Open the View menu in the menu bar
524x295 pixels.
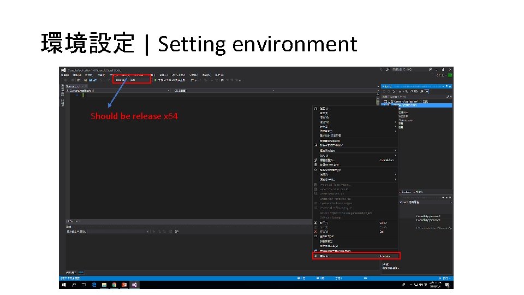(x=89, y=75)
